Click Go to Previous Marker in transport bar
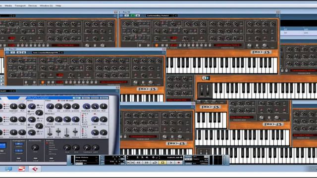The image size is (317, 178). click(129, 163)
